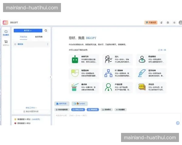This screenshot has width=182, height=145.
Task: Click the message input text box
Action: pos(115,118)
